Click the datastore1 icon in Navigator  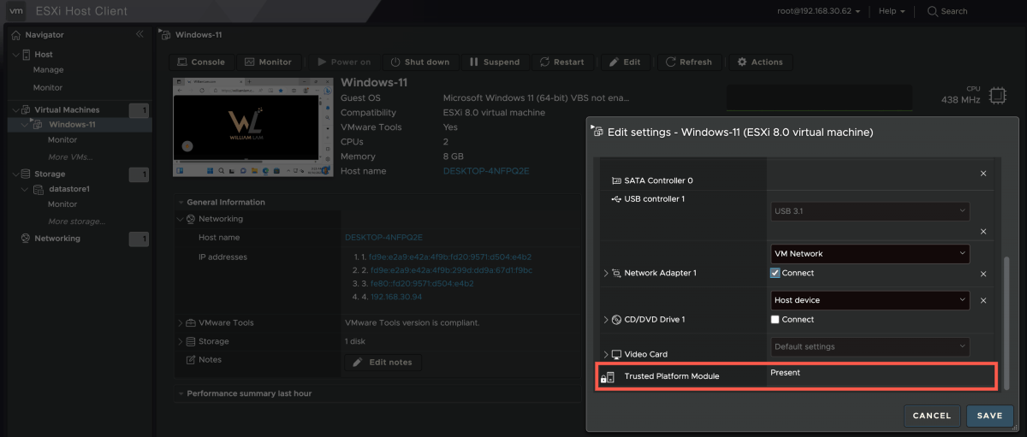pos(39,189)
